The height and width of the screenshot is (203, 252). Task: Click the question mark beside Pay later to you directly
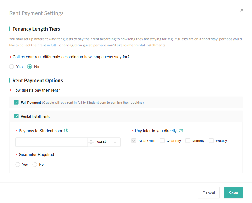coord(181,131)
